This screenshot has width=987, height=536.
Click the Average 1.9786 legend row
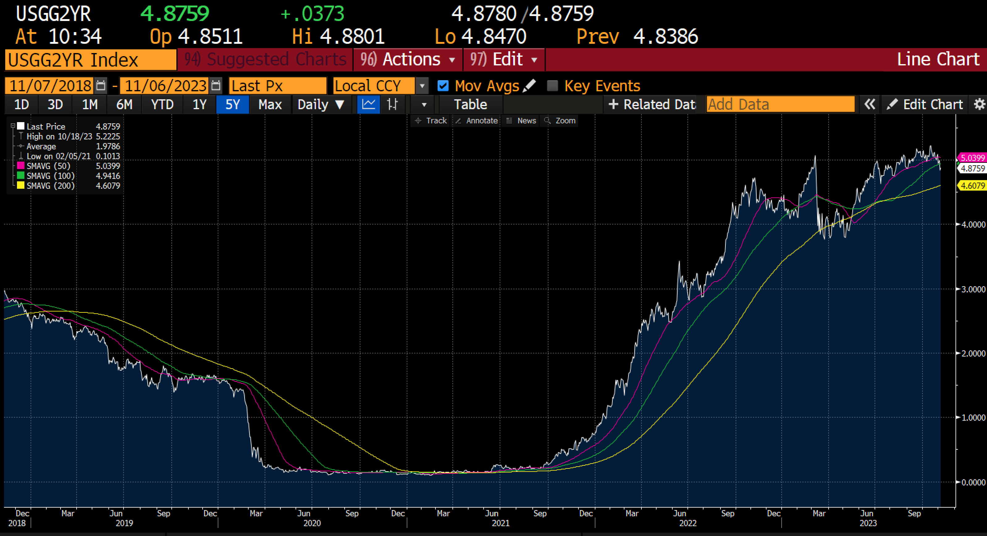69,146
